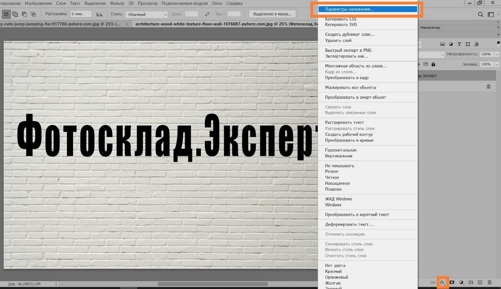The width and height of the screenshot is (501, 289).
Task: Swap width and height arrows icon
Action: click(207, 14)
